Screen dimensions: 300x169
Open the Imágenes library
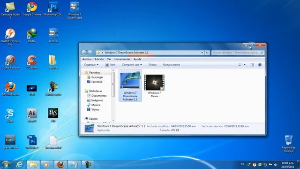95,100
